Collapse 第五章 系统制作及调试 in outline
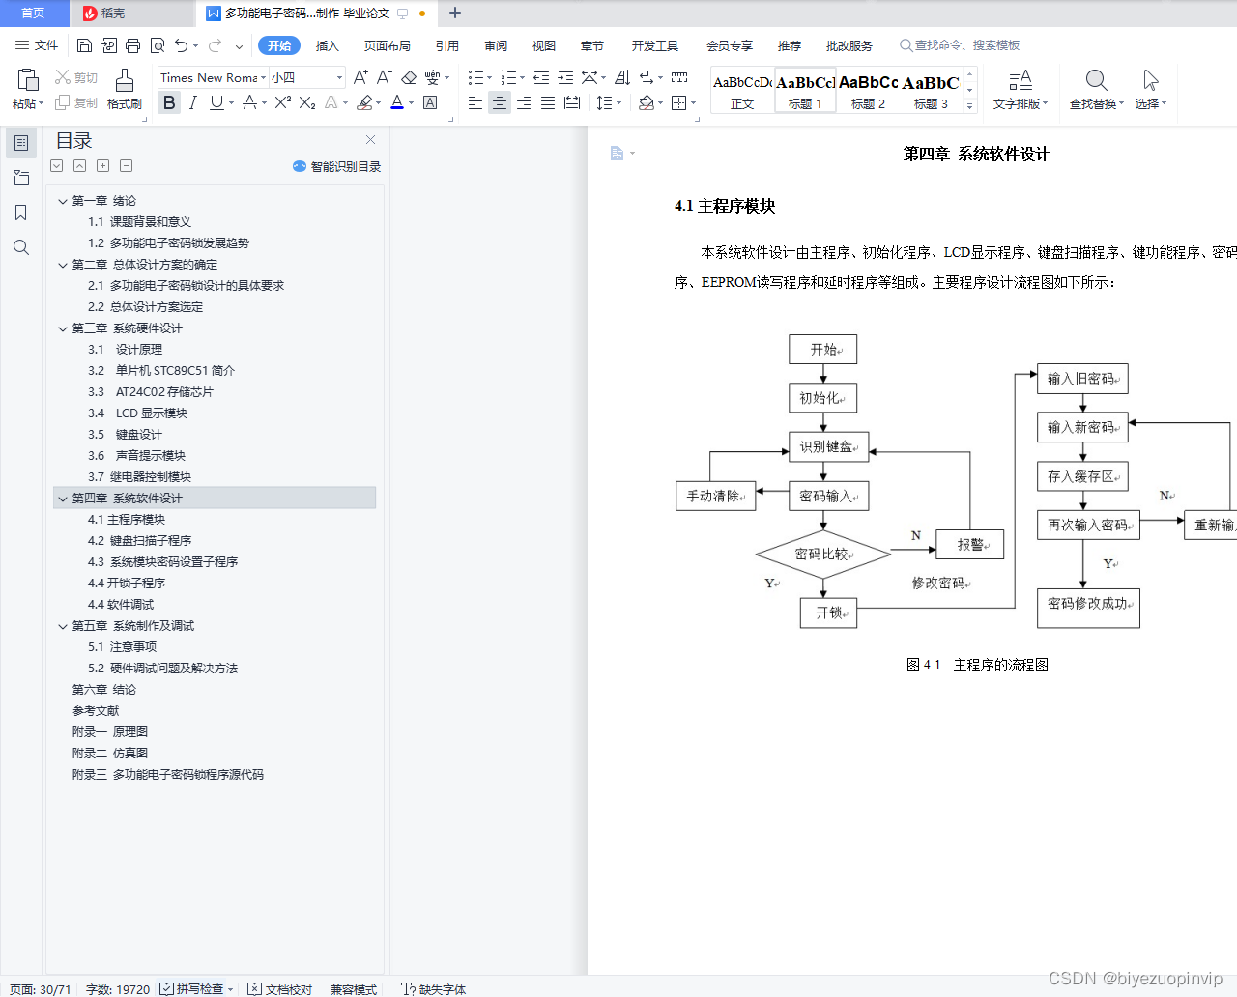This screenshot has height=997, width=1237. tap(63, 626)
